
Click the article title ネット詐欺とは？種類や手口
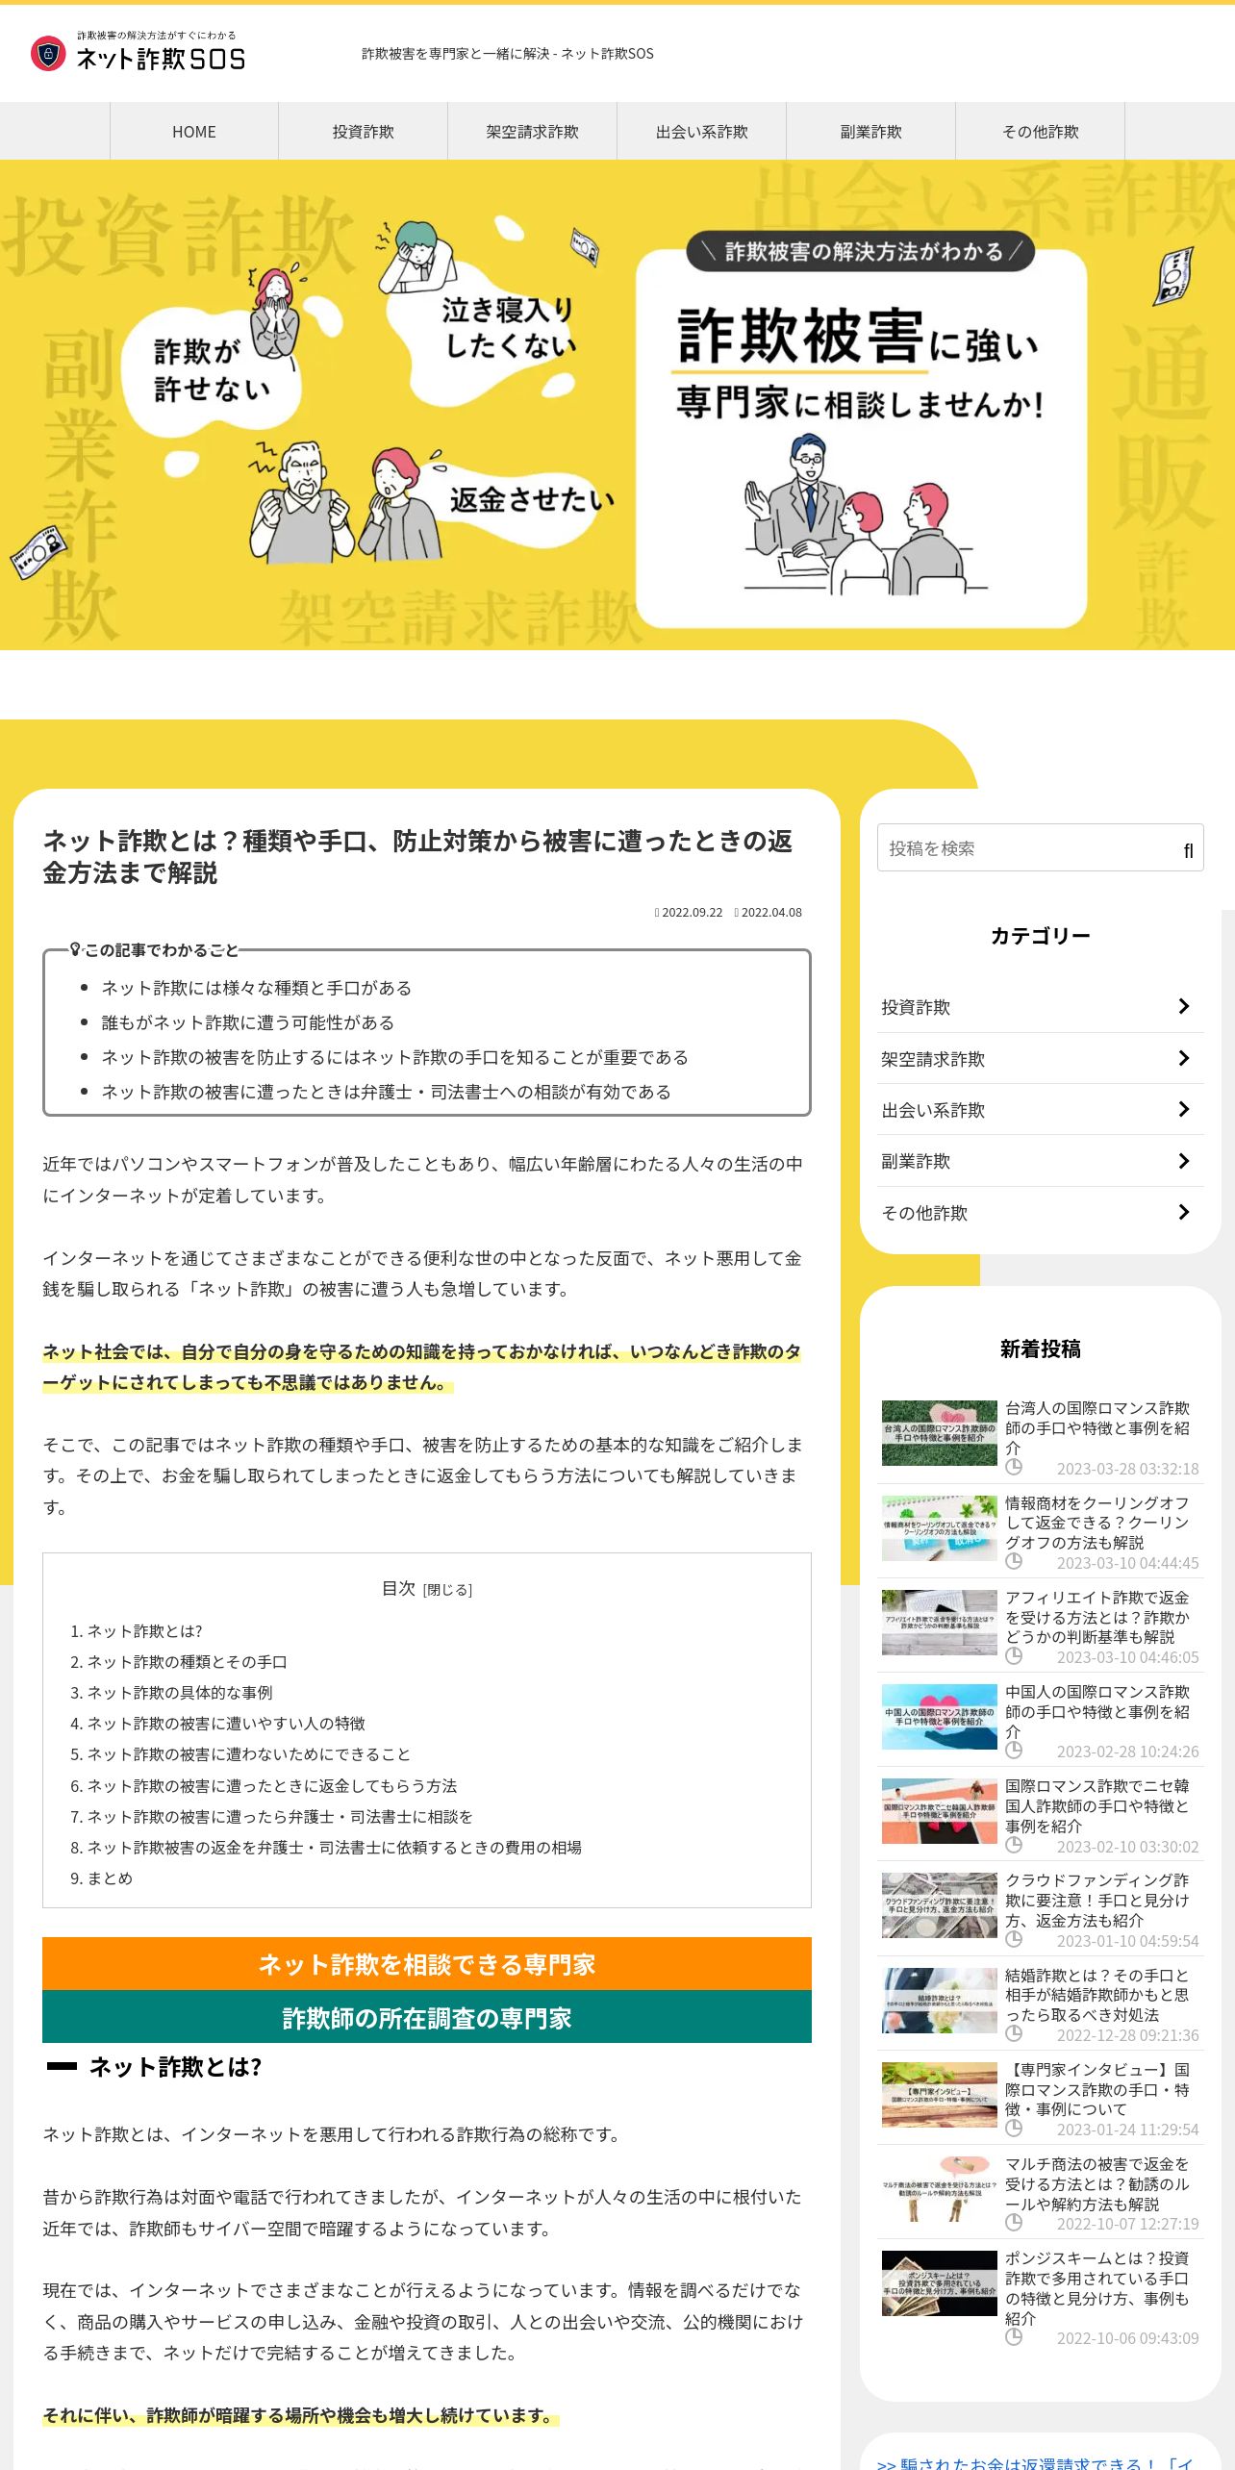(x=417, y=857)
